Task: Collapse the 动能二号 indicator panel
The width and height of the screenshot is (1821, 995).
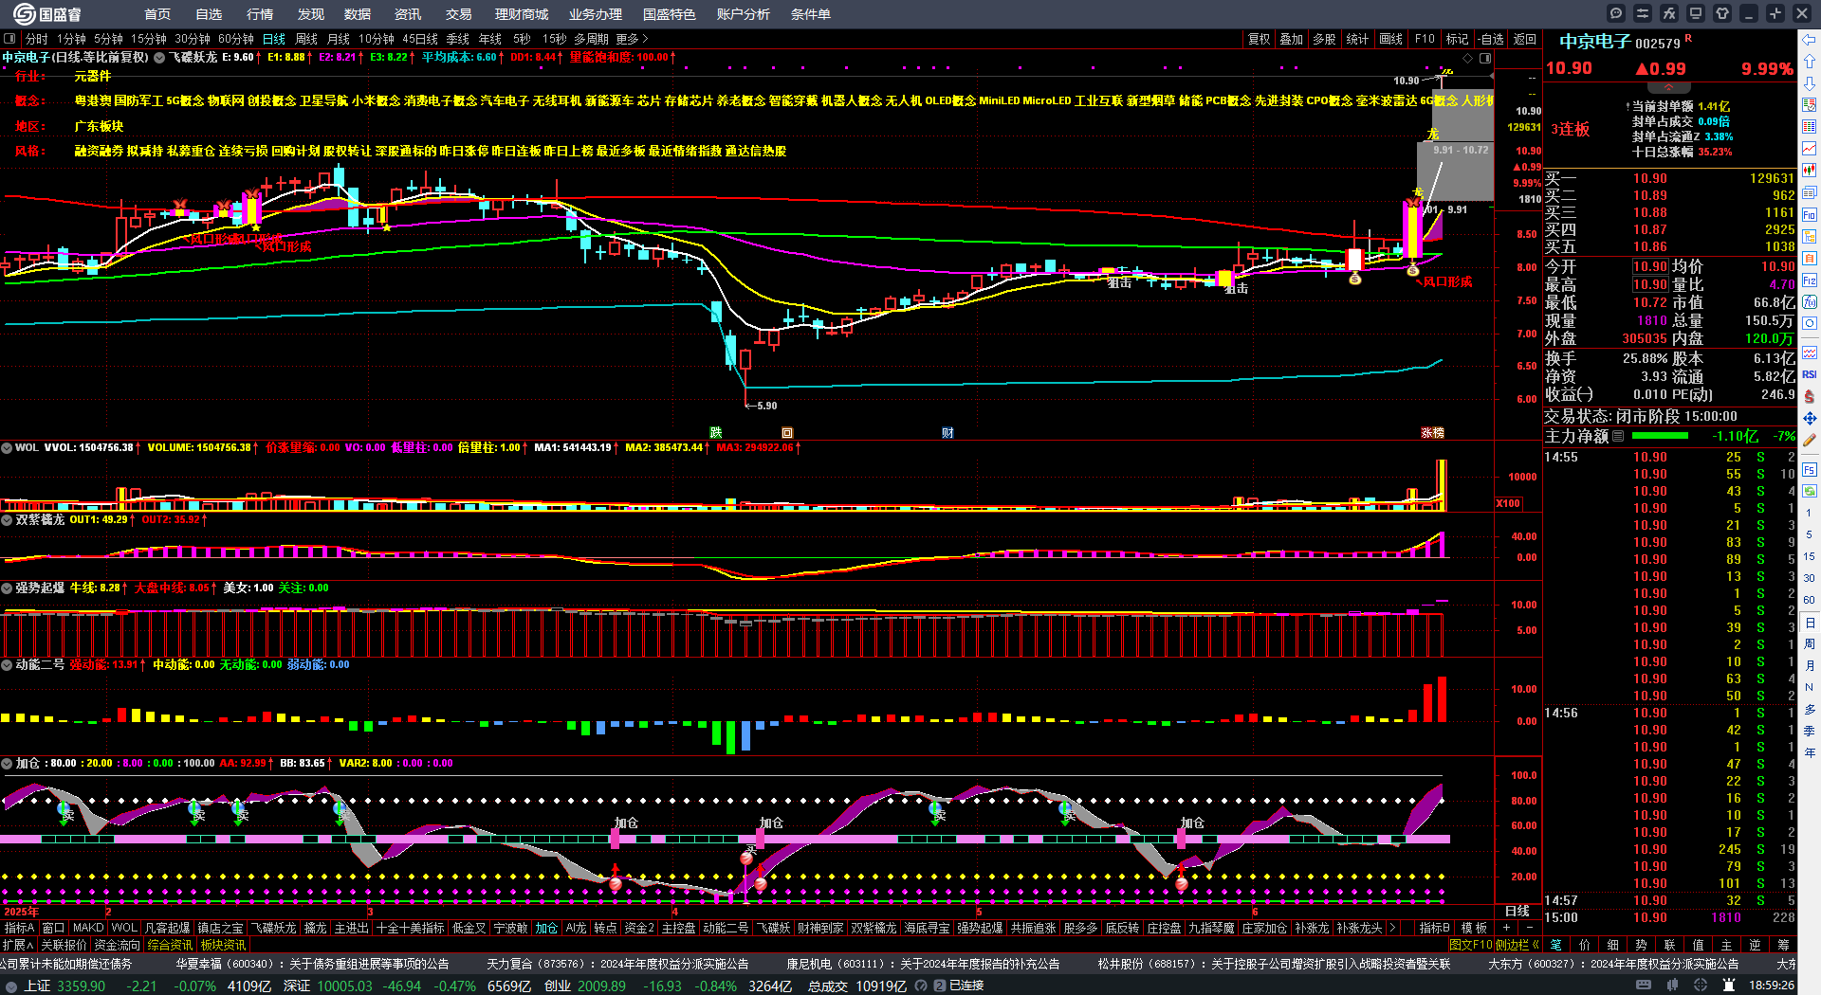Action: (7, 664)
